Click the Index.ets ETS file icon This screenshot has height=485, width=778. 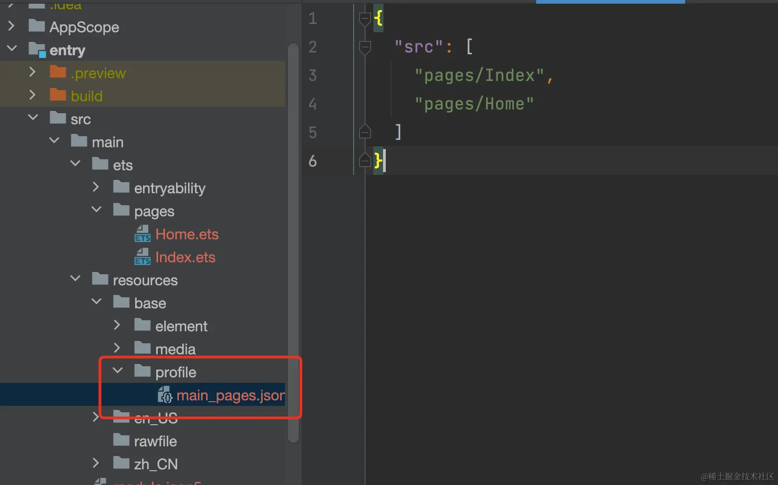click(x=143, y=257)
